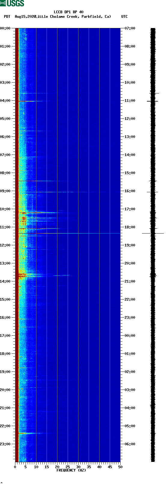Click the 04:00 PDT time label
166x486 pixels.
[5, 101]
